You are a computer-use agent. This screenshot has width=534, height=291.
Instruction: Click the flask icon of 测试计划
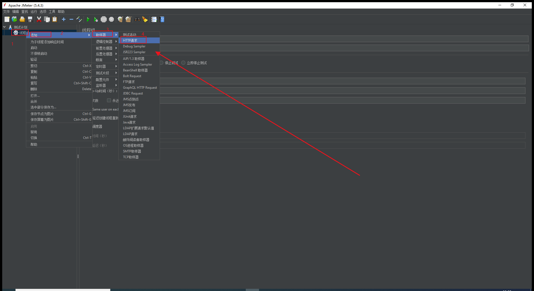point(10,27)
